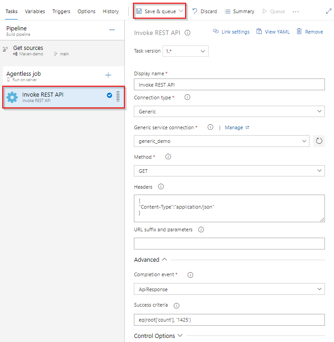
Task: Select the Invoke REST API task
Action: [x=64, y=97]
